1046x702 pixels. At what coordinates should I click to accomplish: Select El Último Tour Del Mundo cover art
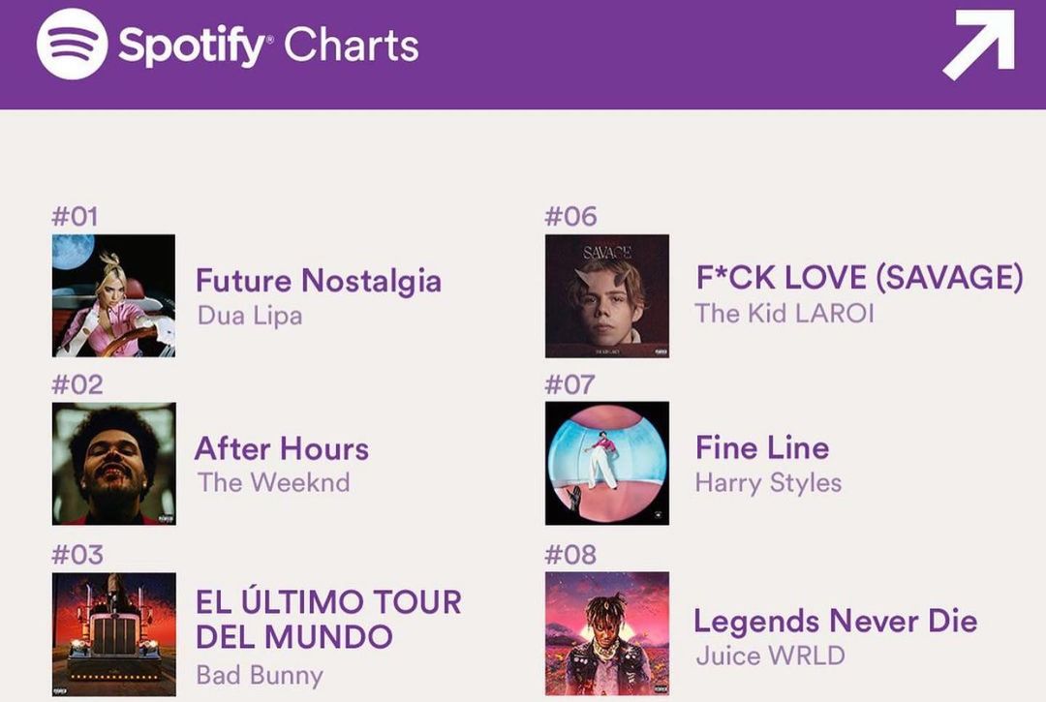click(x=113, y=633)
